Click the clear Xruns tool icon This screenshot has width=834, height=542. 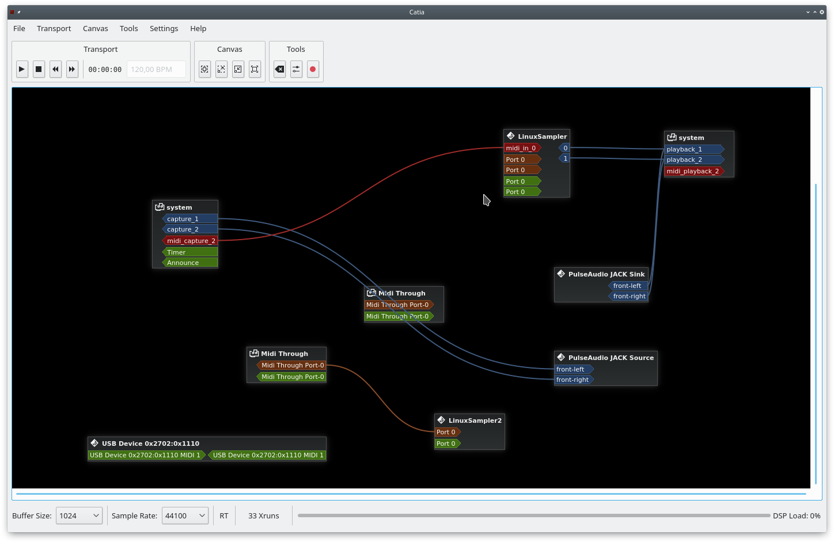[x=279, y=69]
